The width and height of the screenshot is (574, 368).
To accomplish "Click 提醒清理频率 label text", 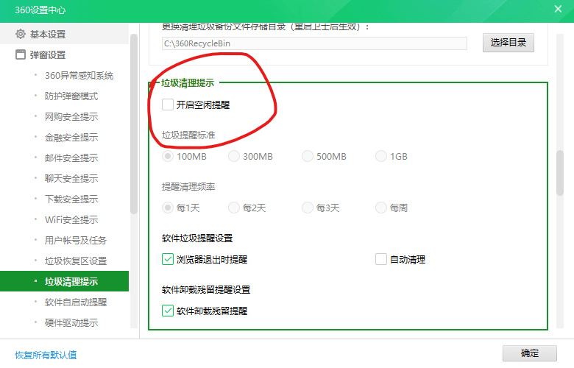I will tap(188, 187).
